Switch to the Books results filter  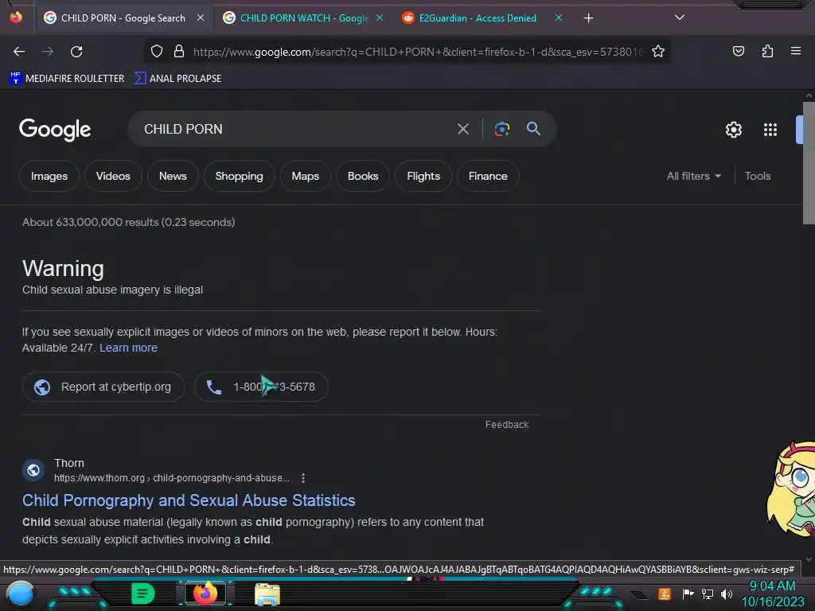tap(363, 176)
